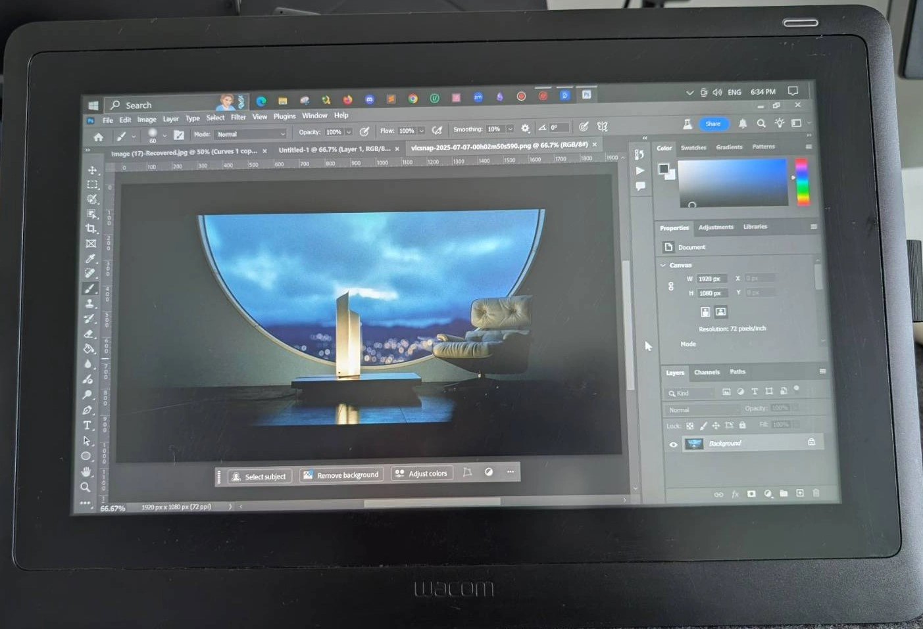Open the Filter menu
Image resolution: width=923 pixels, height=629 pixels.
pyautogui.click(x=238, y=118)
